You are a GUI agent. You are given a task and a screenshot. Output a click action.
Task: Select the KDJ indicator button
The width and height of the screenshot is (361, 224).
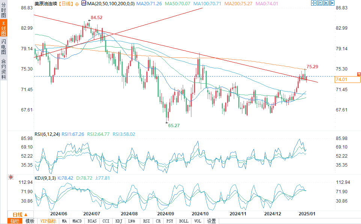click(x=119, y=221)
